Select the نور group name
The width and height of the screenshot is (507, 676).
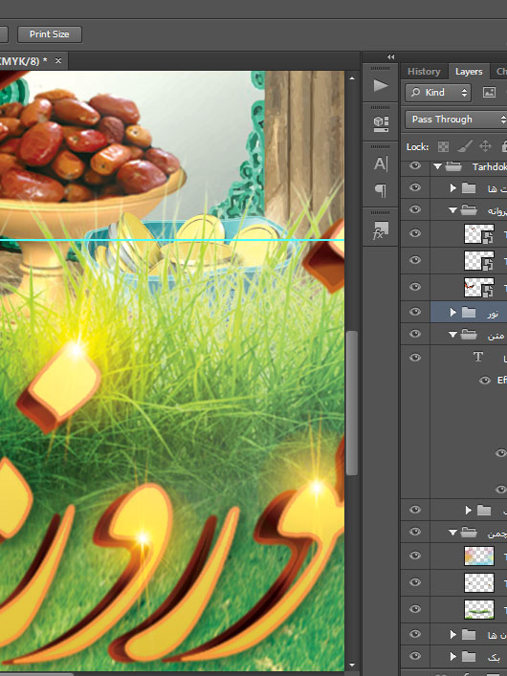(x=494, y=313)
